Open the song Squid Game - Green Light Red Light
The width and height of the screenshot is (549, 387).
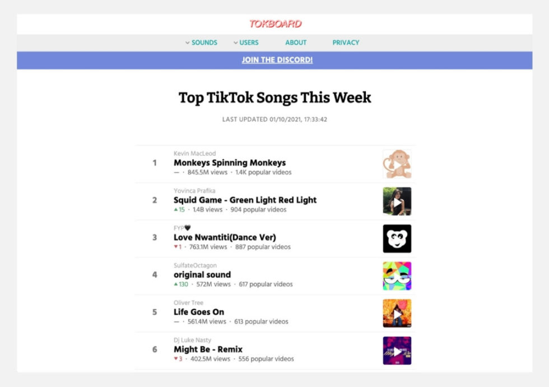click(244, 200)
